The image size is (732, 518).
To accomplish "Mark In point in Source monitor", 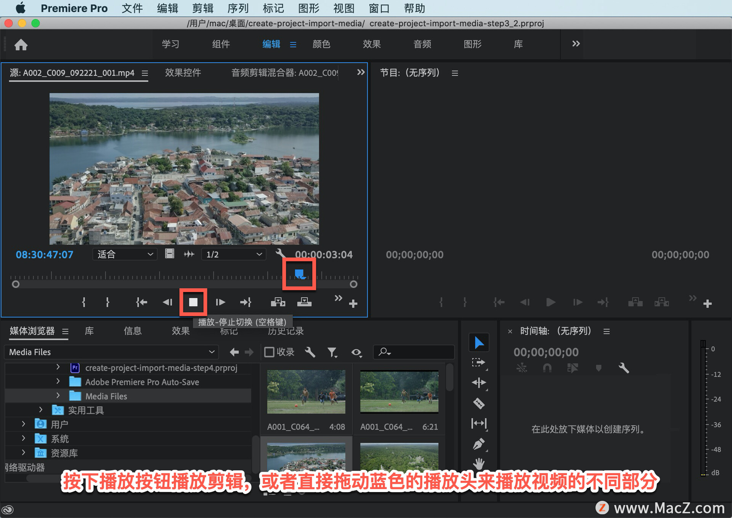I will [x=83, y=302].
